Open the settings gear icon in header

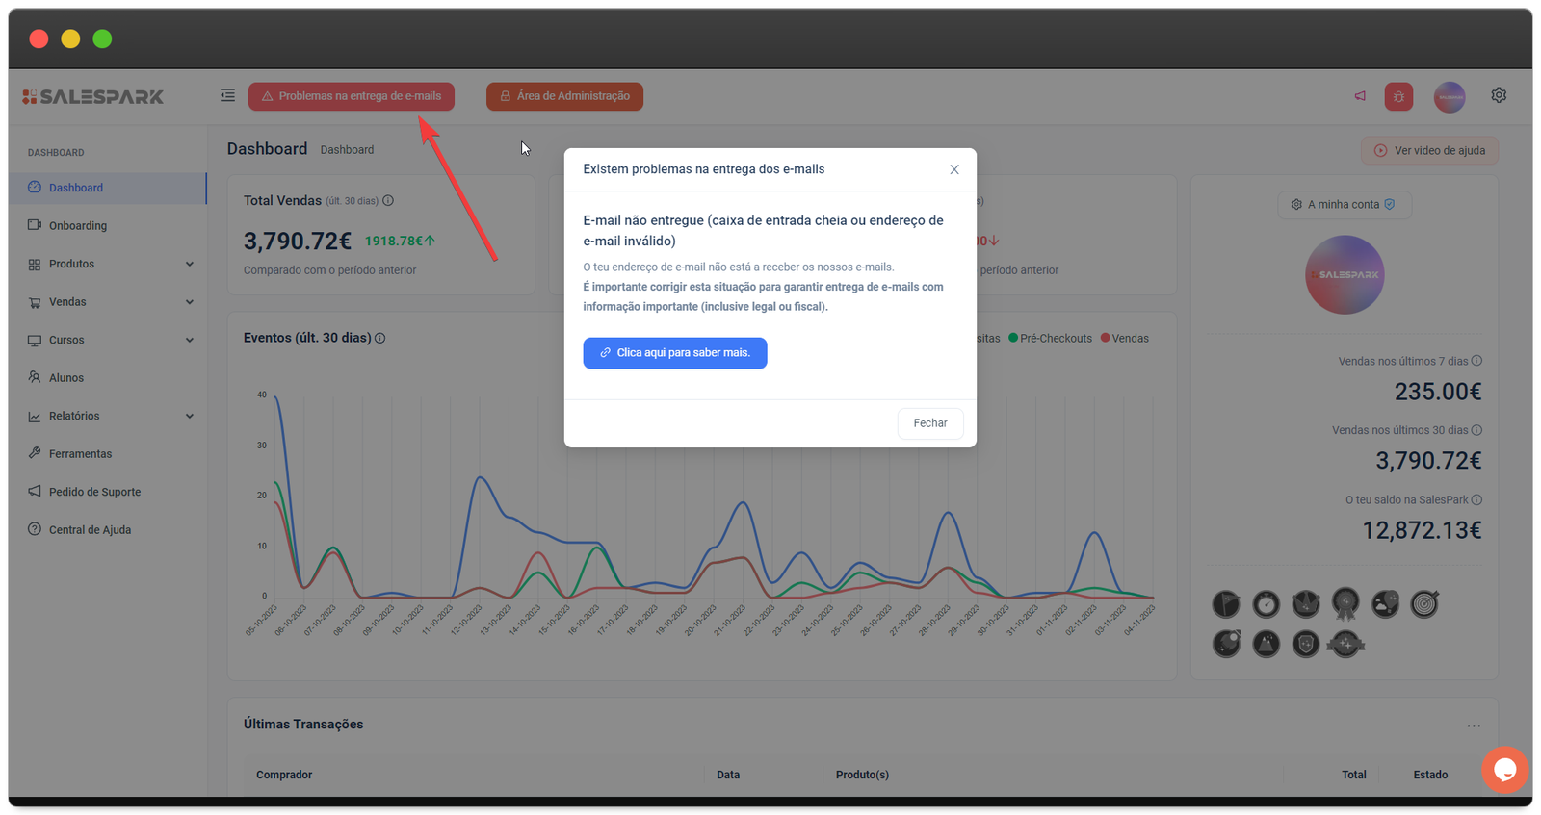click(1499, 95)
